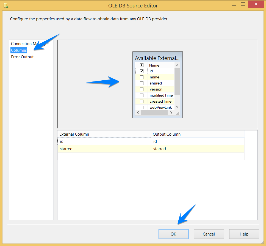Tick the createdTime column checkbox
Screen dimensions: 266x246
[x=142, y=102]
